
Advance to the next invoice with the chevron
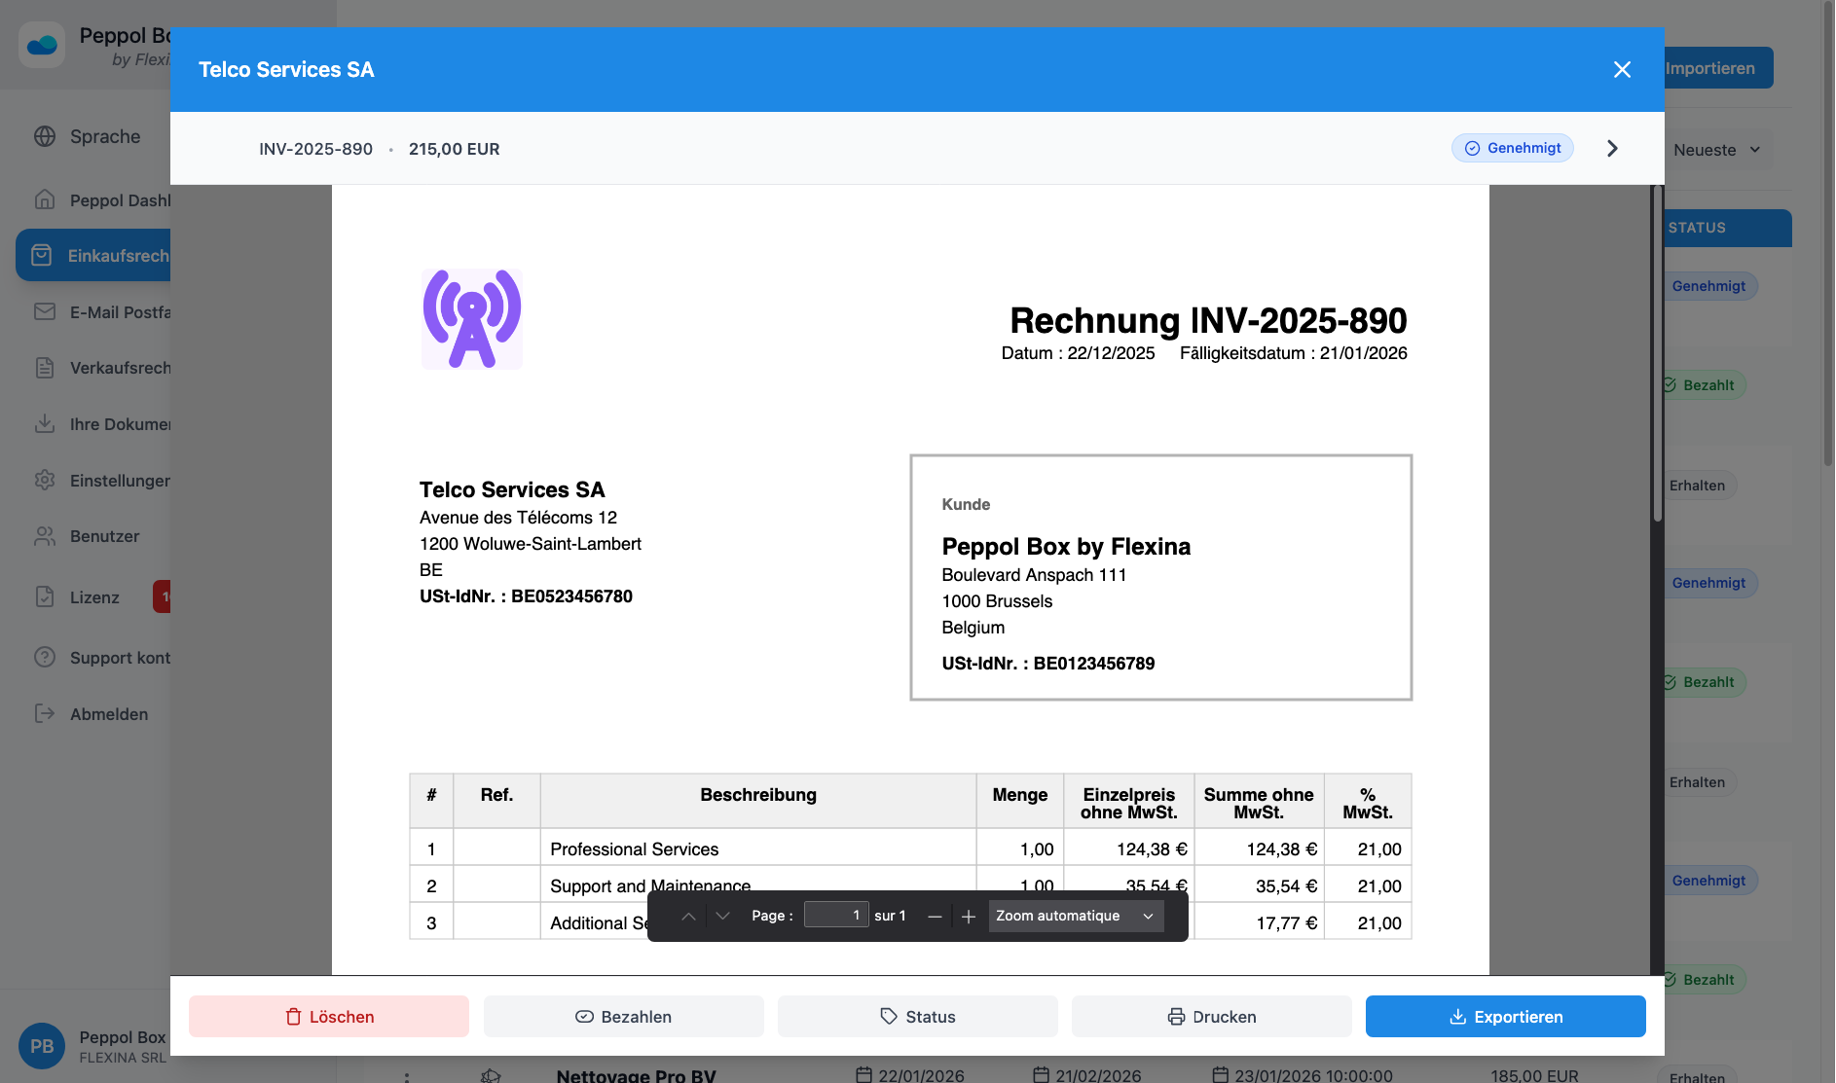[x=1612, y=148]
